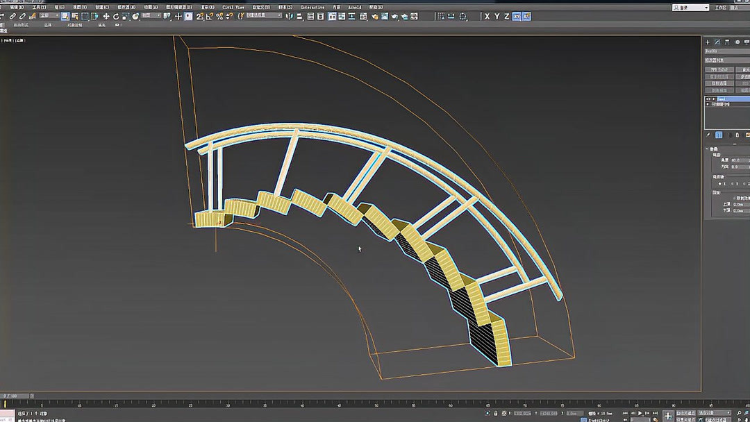The width and height of the screenshot is (750, 422).
Task: Open the Material Editor
Action: click(x=362, y=16)
